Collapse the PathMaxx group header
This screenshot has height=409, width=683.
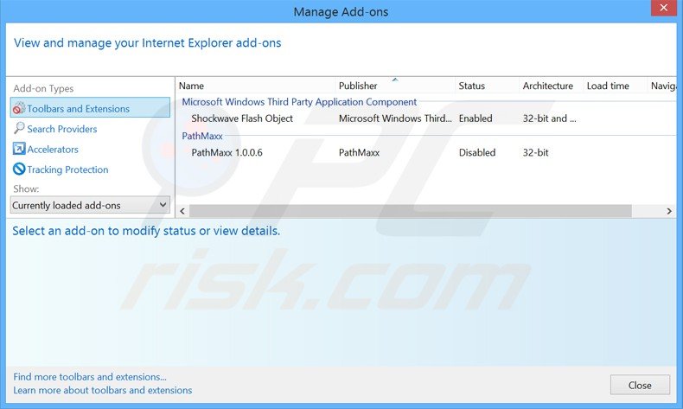coord(202,136)
